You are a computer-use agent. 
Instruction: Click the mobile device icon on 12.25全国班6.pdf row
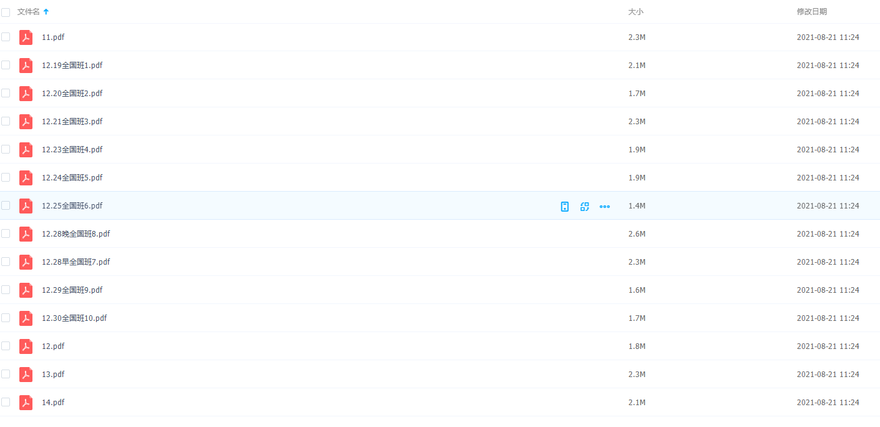[565, 207]
